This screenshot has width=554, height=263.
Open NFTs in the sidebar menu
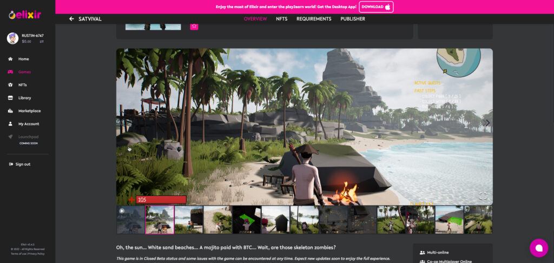[x=22, y=85]
